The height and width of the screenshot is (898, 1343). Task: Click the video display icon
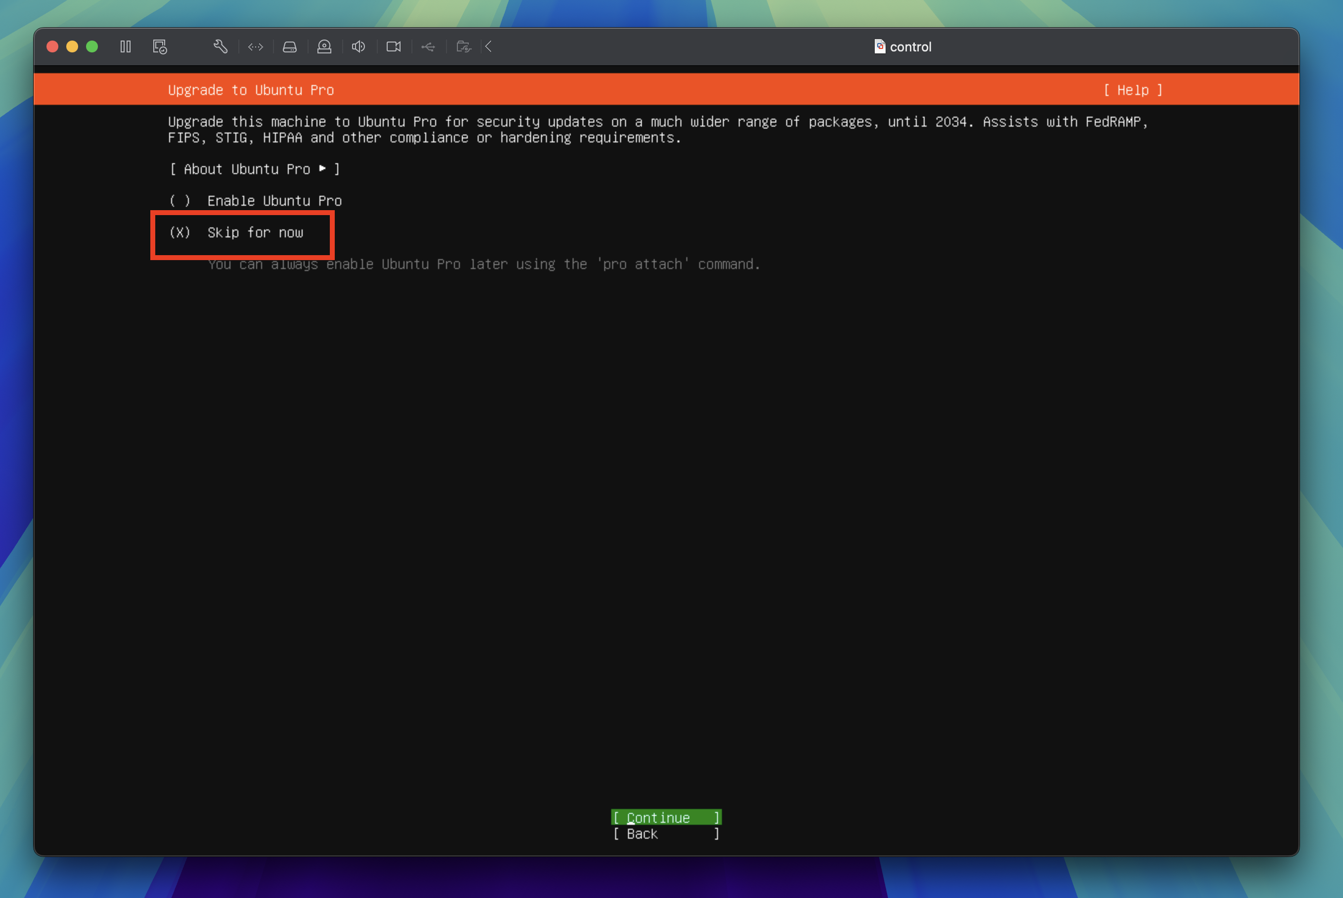pos(394,47)
